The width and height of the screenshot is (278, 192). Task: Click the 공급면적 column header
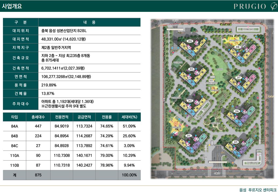tap(84, 117)
